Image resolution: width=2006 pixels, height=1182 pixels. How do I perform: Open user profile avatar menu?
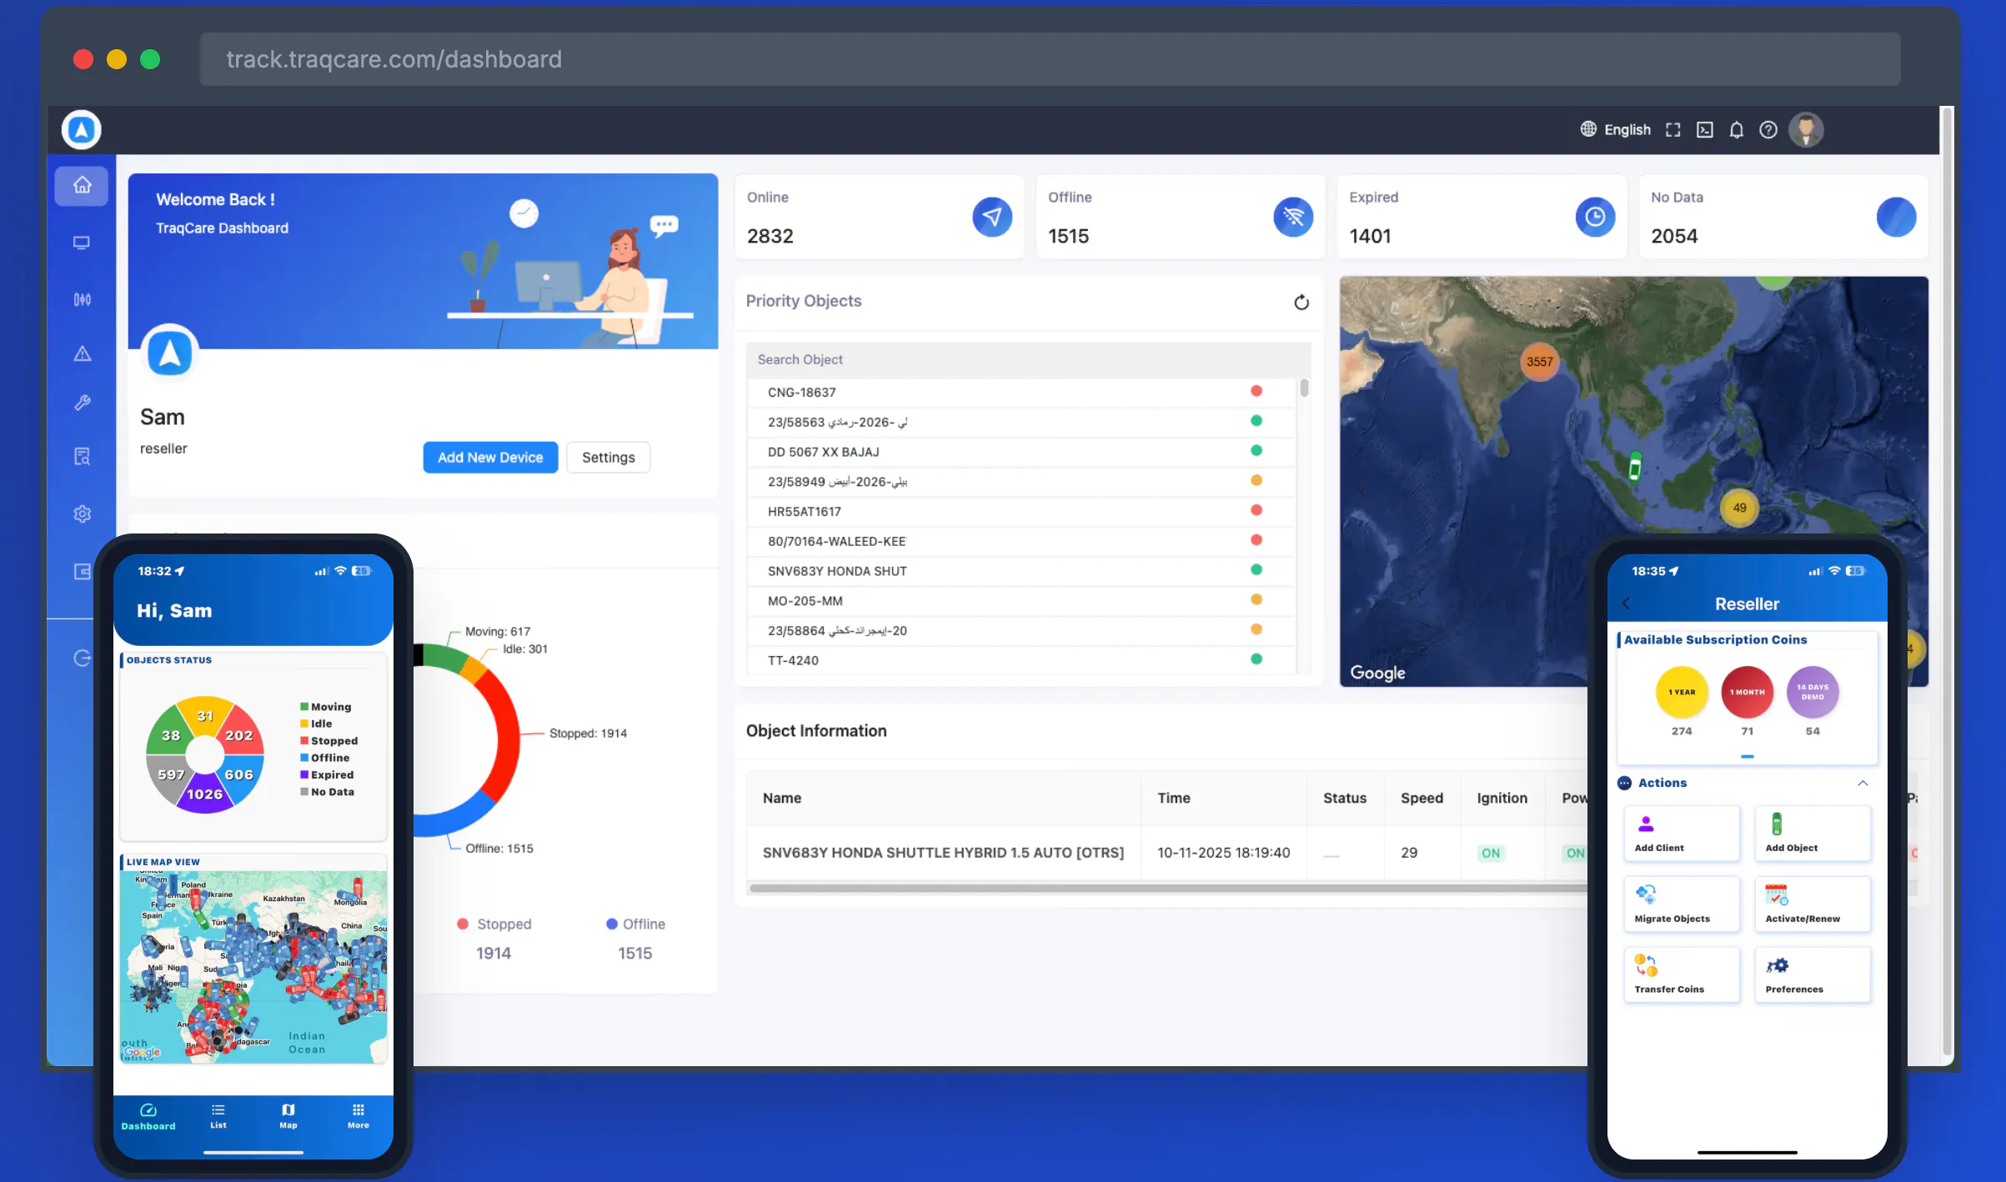1806,130
